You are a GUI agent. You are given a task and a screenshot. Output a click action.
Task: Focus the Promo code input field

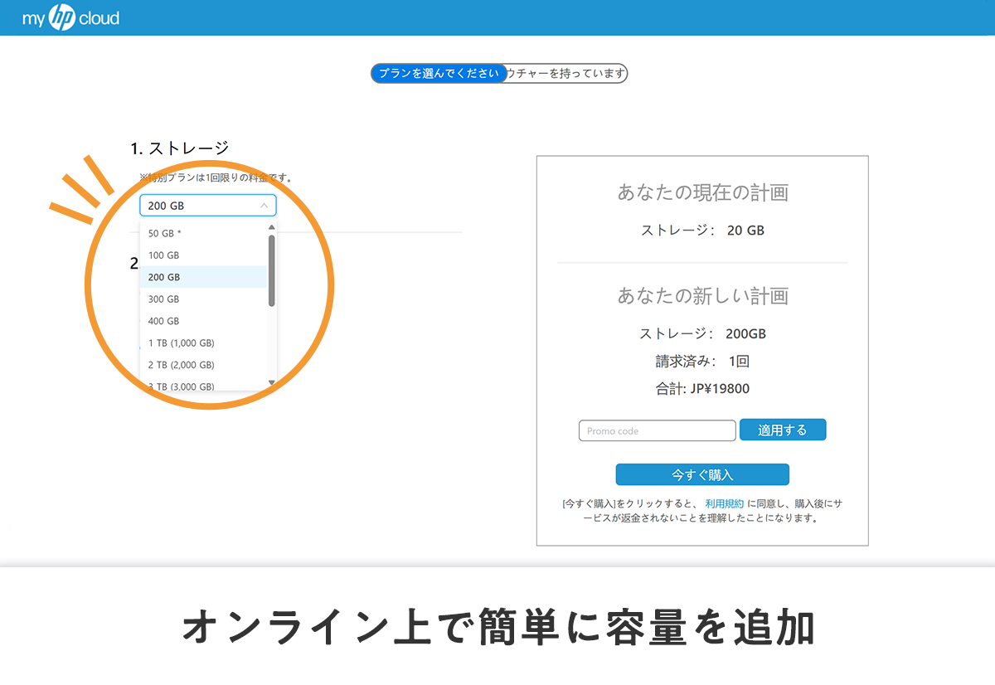tap(657, 431)
